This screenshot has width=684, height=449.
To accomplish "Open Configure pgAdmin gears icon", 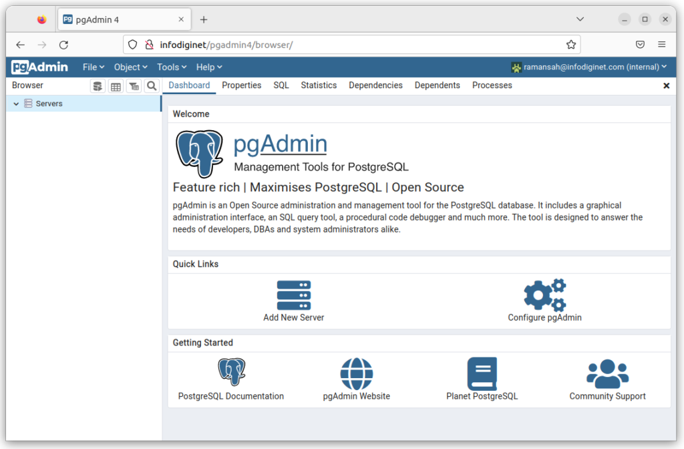I will (545, 295).
